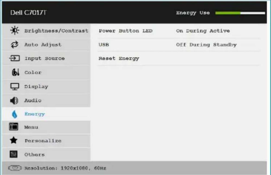Click the Audio speaker icon
Screen dimensions: 271x175
click(x=14, y=101)
